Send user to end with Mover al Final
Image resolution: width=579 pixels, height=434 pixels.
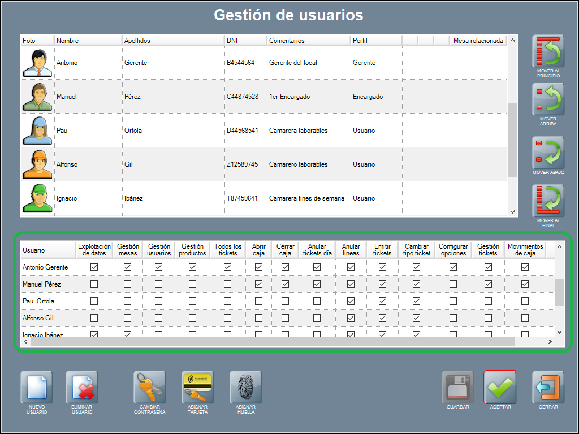(x=548, y=201)
